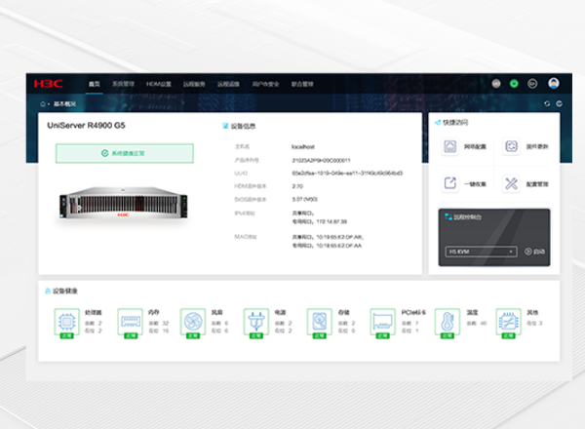Image resolution: width=585 pixels, height=429 pixels.
Task: Open 网络配置 quick access icon
Action: click(449, 146)
